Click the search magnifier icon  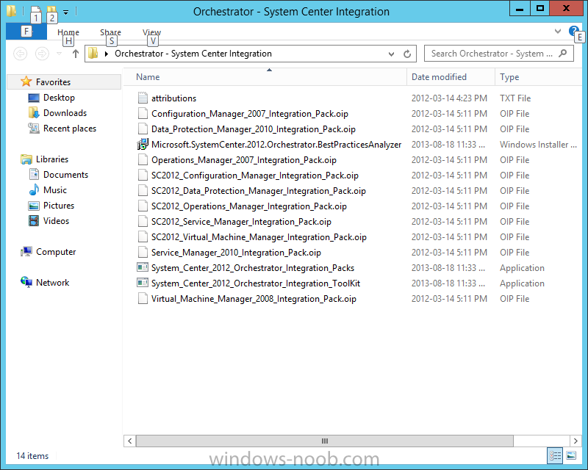pyautogui.click(x=562, y=54)
